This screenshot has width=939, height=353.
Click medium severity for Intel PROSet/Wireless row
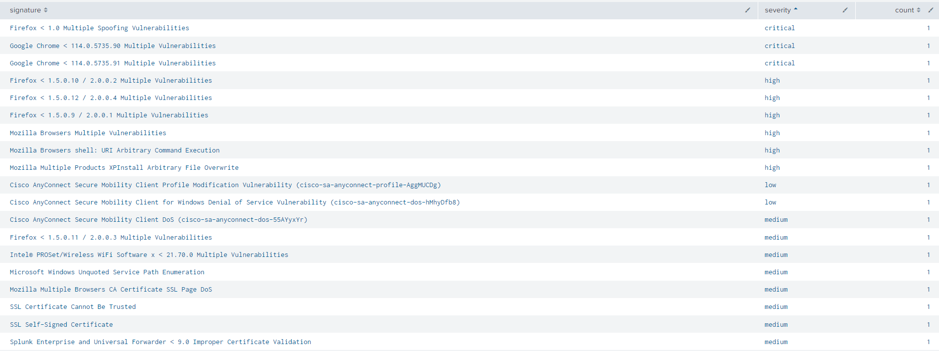(x=776, y=254)
